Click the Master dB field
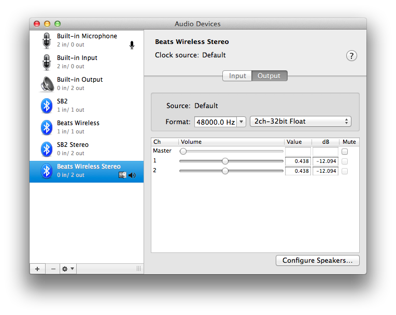The width and height of the screenshot is (396, 315). (x=326, y=152)
